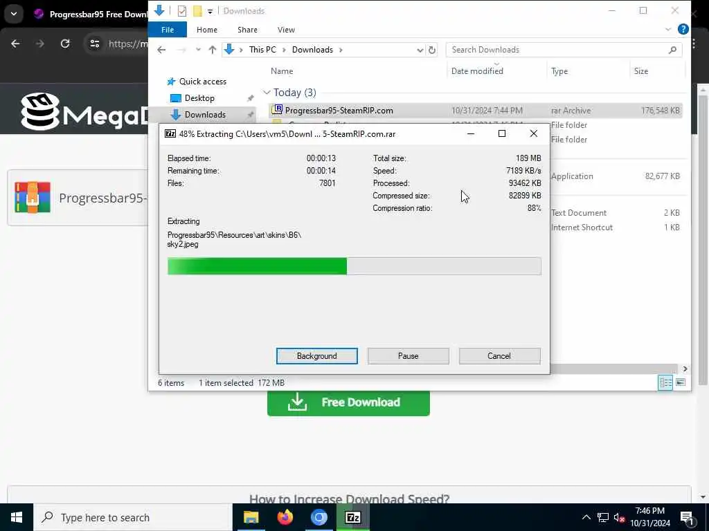The height and width of the screenshot is (531, 709).
Task: Go back in File Explorer
Action: coord(161,50)
